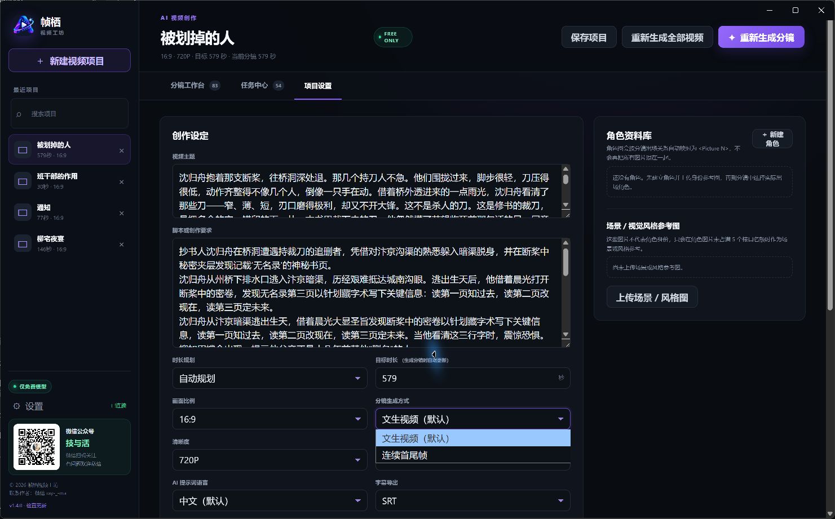Remove project 被划掉的人 with its X
835x519 pixels.
pos(121,150)
